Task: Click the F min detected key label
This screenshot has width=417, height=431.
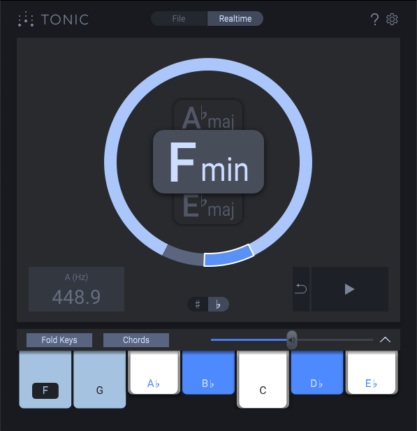Action: point(208,161)
